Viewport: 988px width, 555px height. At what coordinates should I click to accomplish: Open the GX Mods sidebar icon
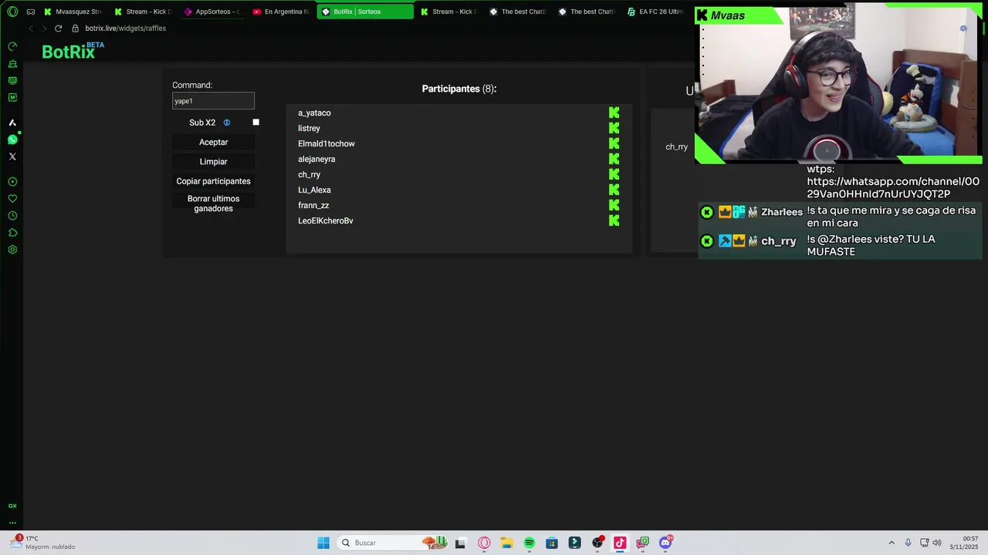12,98
